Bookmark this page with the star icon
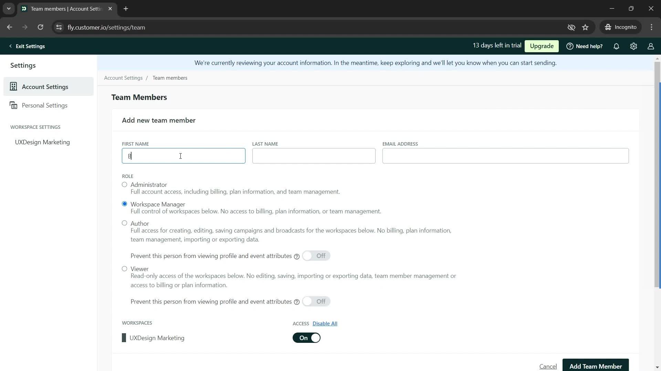Screen dimensions: 661x371 (585, 27)
